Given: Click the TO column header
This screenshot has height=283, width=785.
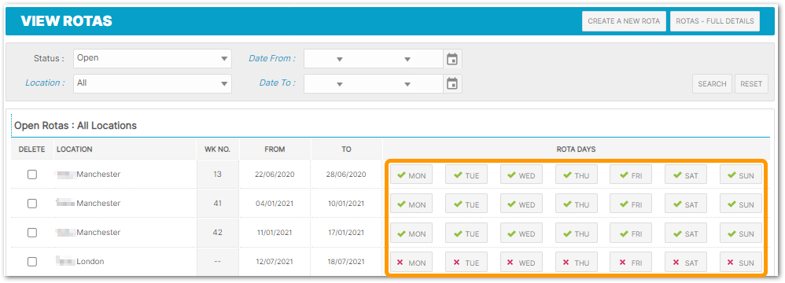Looking at the screenshot, I should (x=346, y=149).
